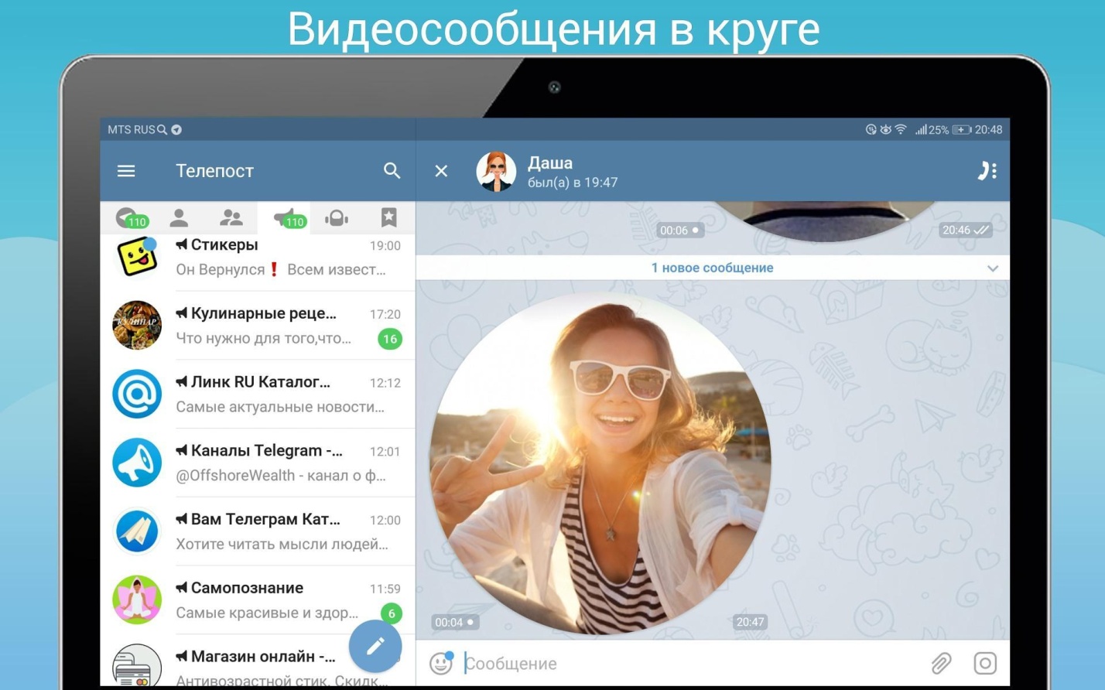Tap the round video camera record icon
The image size is (1105, 690).
point(985,663)
